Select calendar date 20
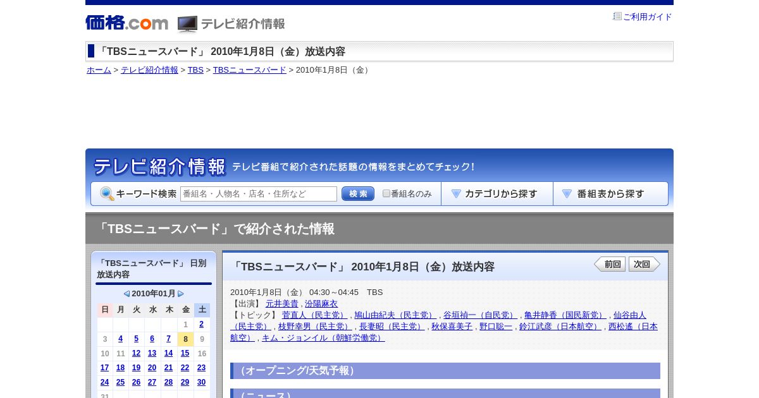This screenshot has height=398, width=759. (x=152, y=368)
